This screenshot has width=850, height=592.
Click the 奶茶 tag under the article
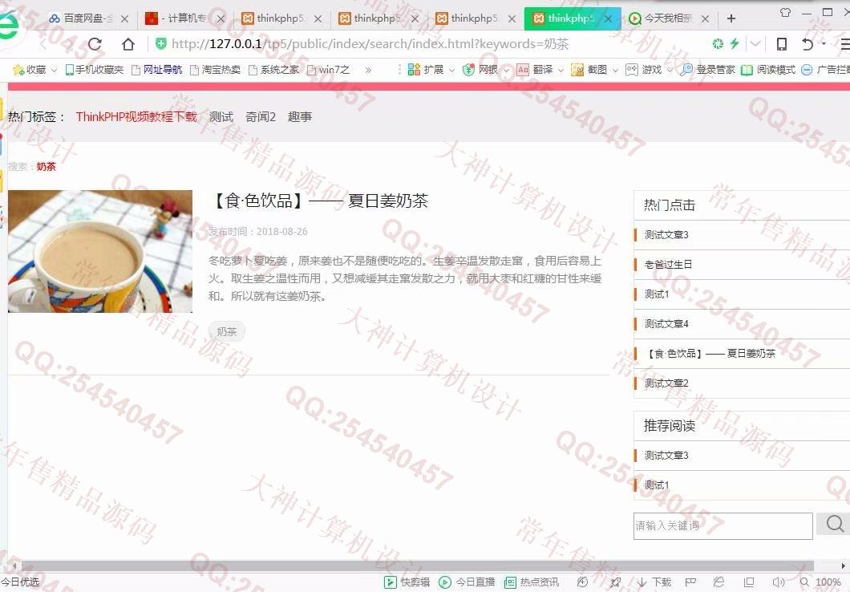point(227,331)
